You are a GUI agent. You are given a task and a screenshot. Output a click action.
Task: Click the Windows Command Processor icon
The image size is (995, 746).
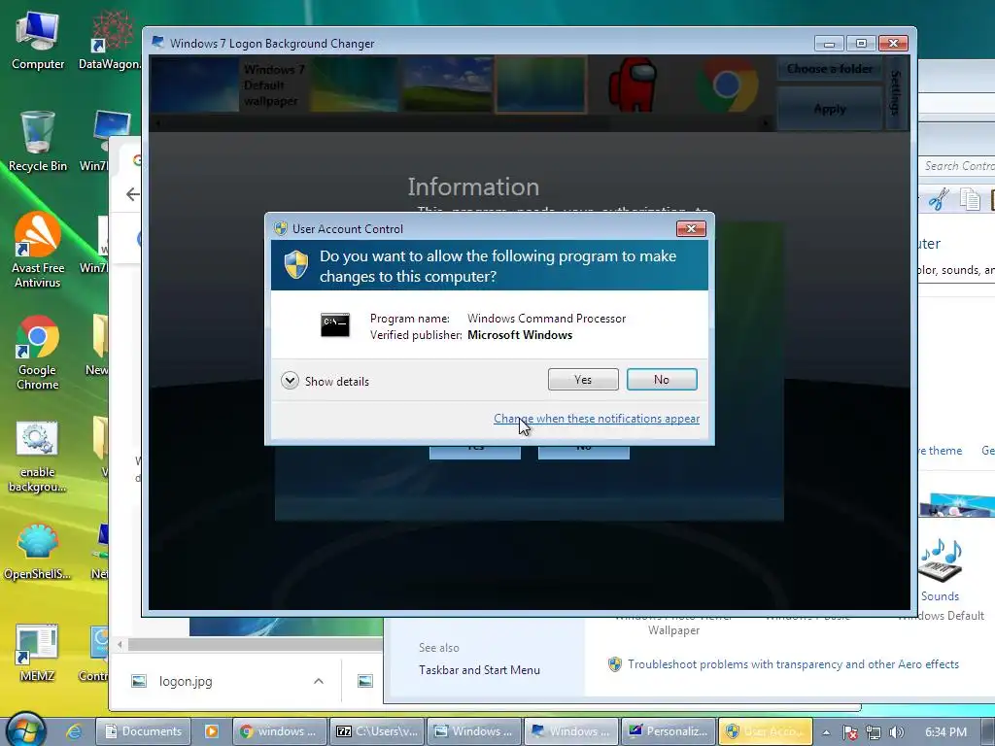[x=334, y=324]
